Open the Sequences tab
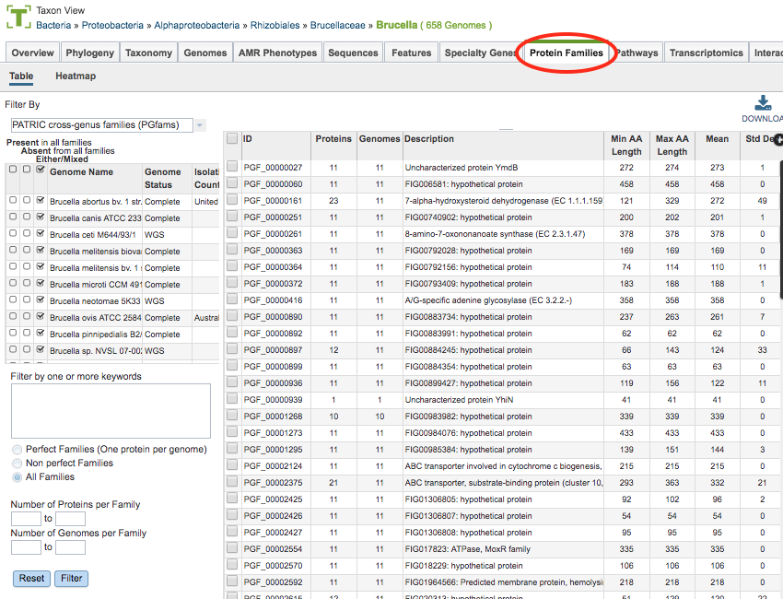This screenshot has width=783, height=599. [x=353, y=53]
